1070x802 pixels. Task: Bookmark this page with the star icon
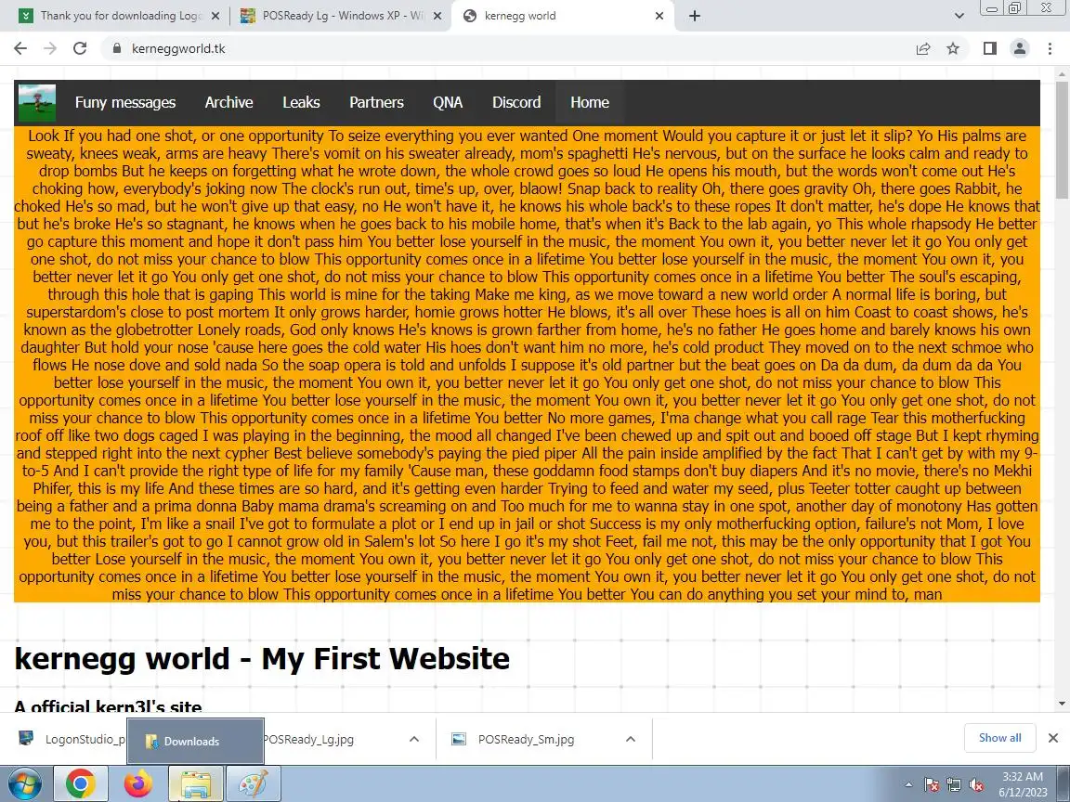(953, 48)
